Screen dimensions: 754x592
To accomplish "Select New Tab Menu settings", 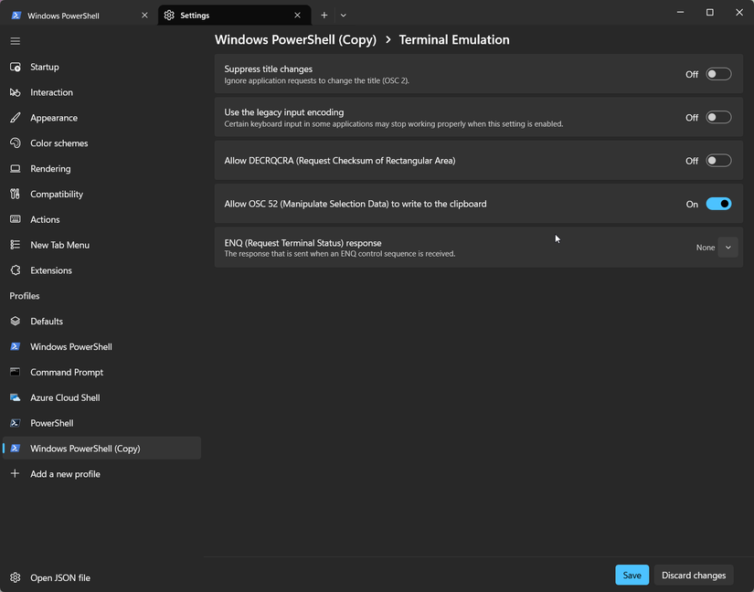I will coord(101,245).
